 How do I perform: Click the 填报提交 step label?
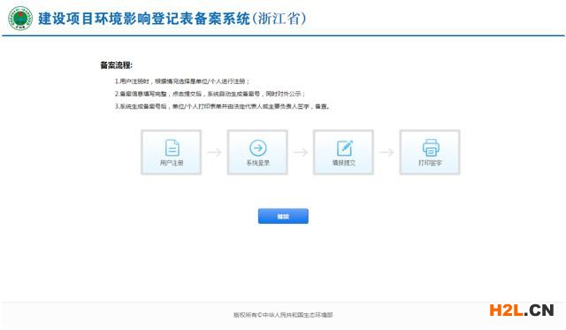point(344,163)
